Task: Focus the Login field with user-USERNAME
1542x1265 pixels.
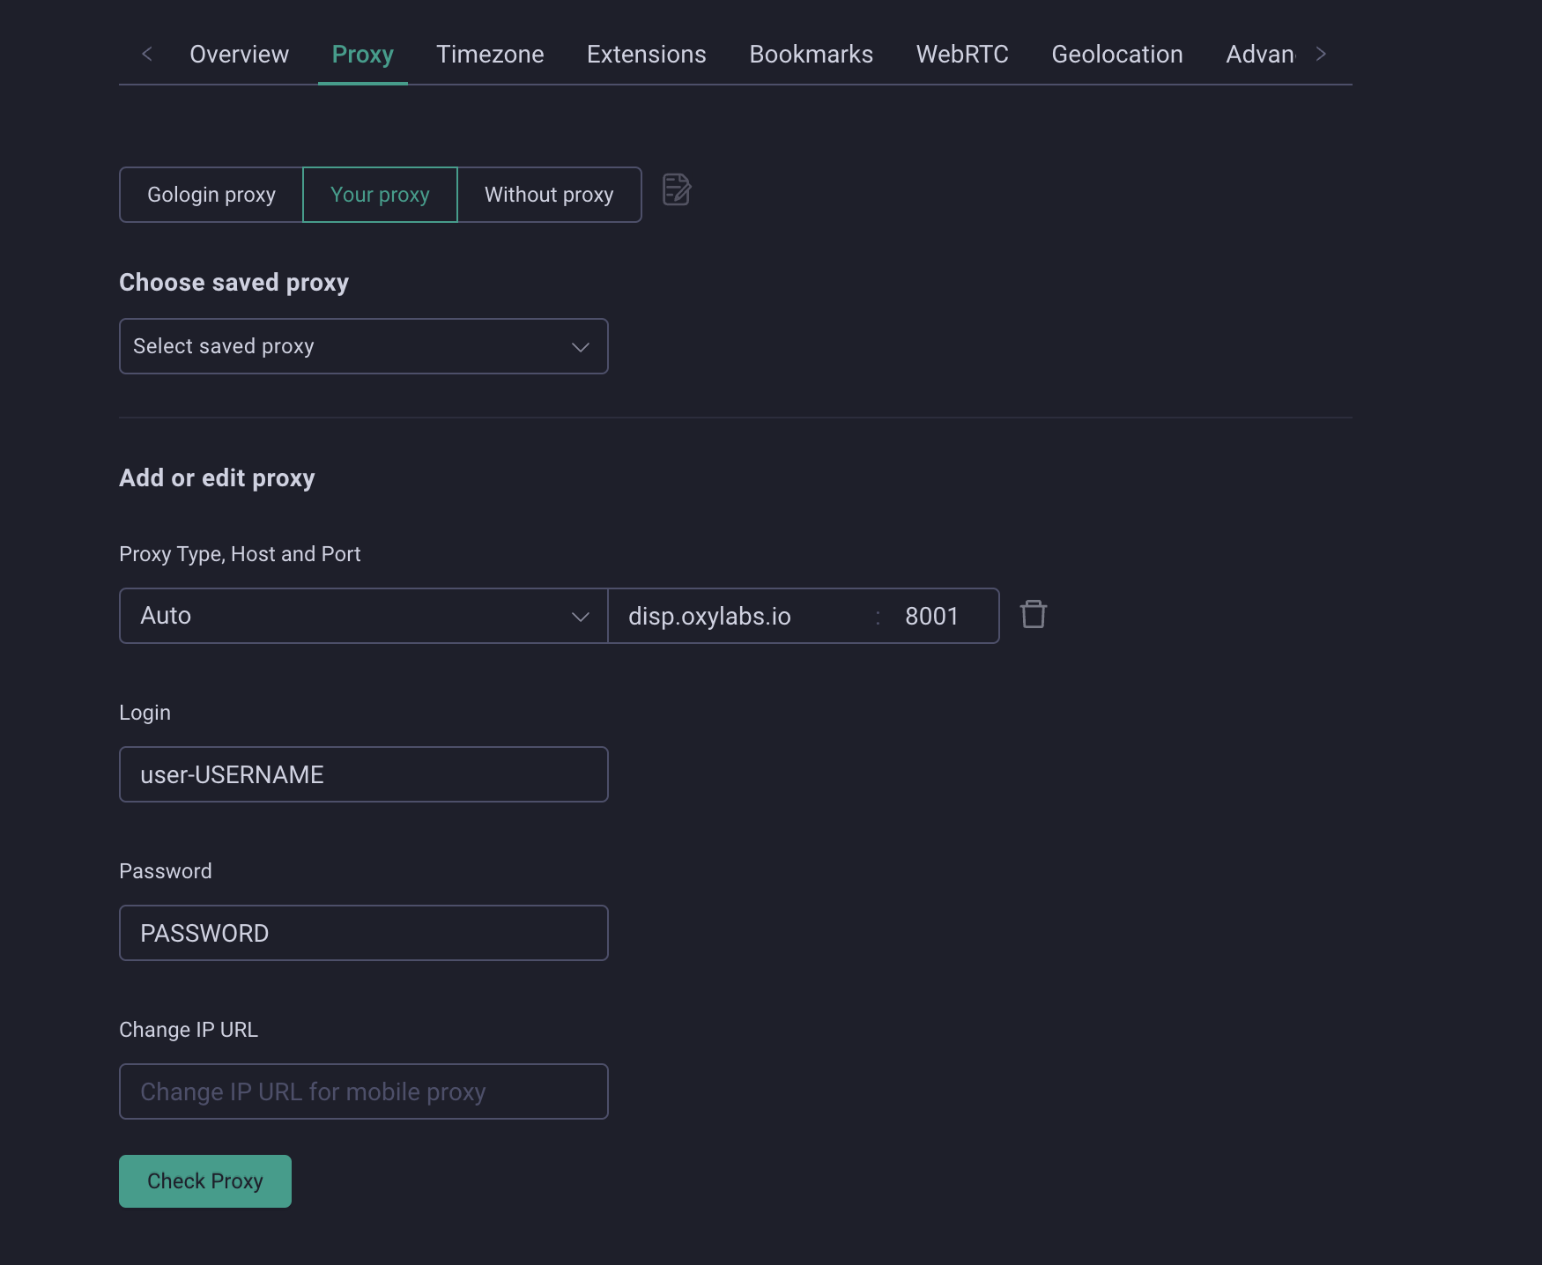Action: (x=363, y=774)
